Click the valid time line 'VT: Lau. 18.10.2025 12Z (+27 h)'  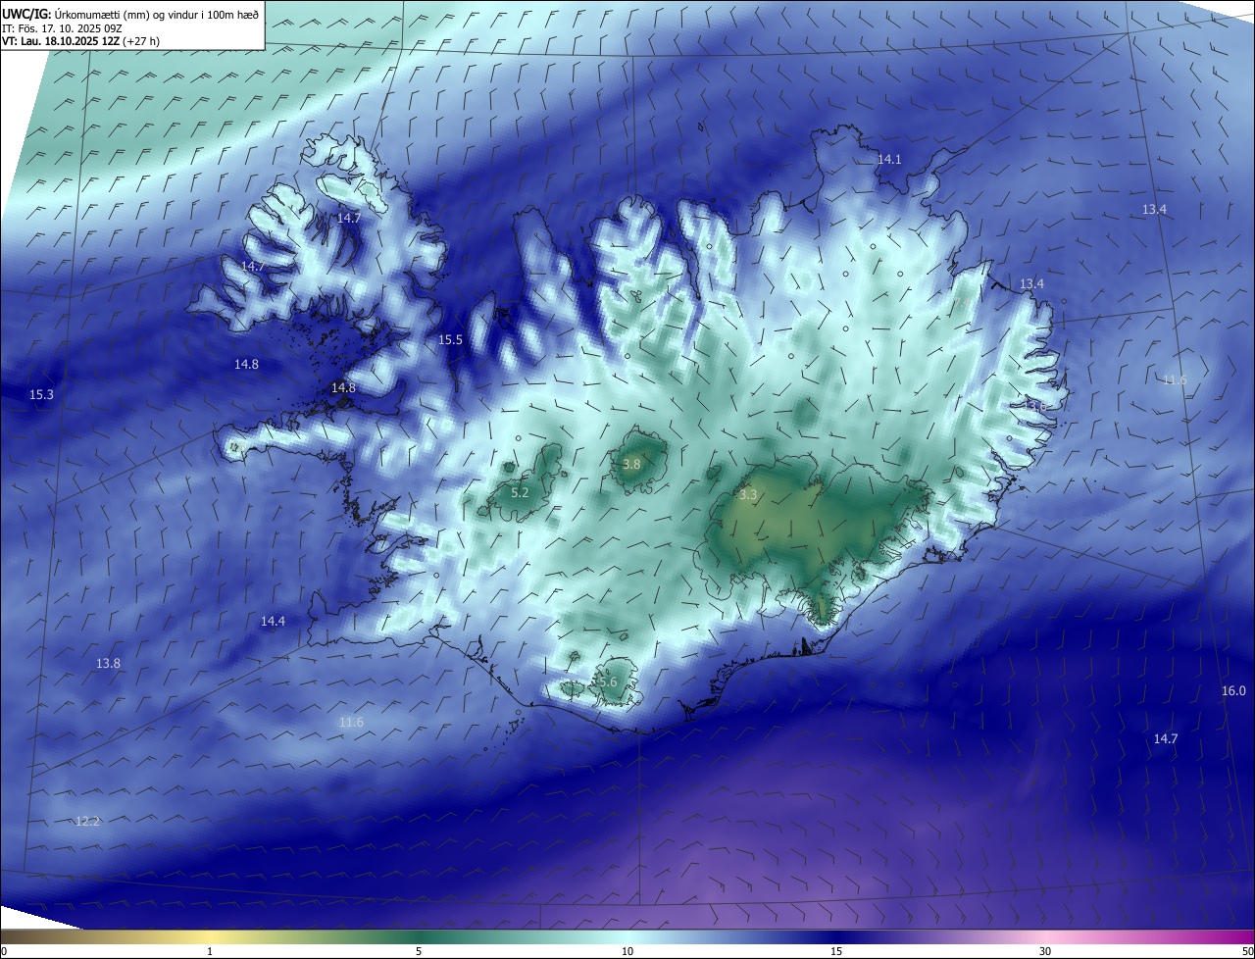[80, 41]
